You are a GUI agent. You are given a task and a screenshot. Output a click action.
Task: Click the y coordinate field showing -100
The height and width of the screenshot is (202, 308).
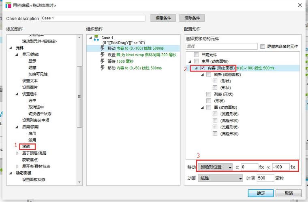point(281,167)
